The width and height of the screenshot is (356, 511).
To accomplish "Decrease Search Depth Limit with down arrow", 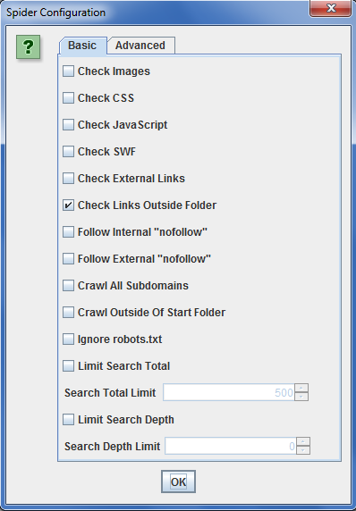I will (303, 450).
